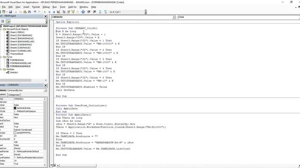Screen dimensions: 300x168
Task: Collapse the Microsoft Excel Objects folder
Action: click(x=1, y=29)
